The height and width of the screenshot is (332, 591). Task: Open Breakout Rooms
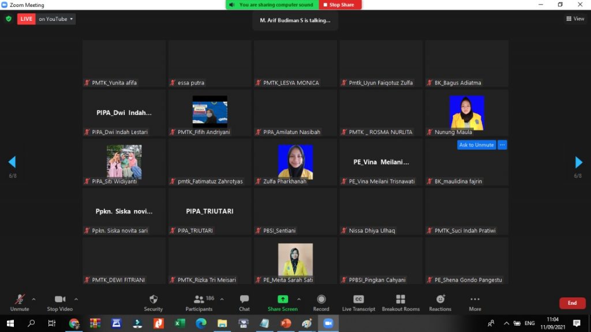point(401,300)
